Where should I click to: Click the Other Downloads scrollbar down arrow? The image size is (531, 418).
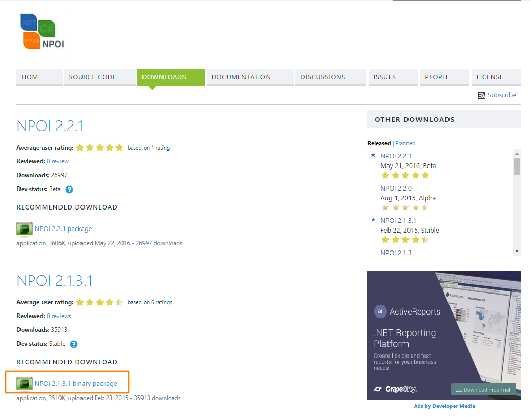517,251
